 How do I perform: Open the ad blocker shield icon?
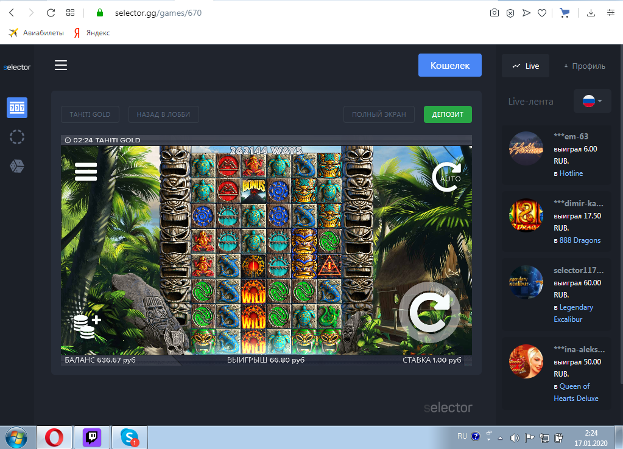(510, 13)
